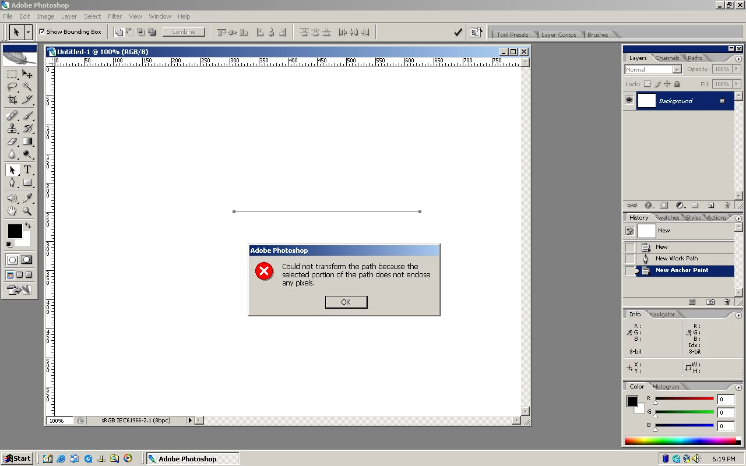
Task: Click OK in error dialog
Action: click(x=346, y=302)
